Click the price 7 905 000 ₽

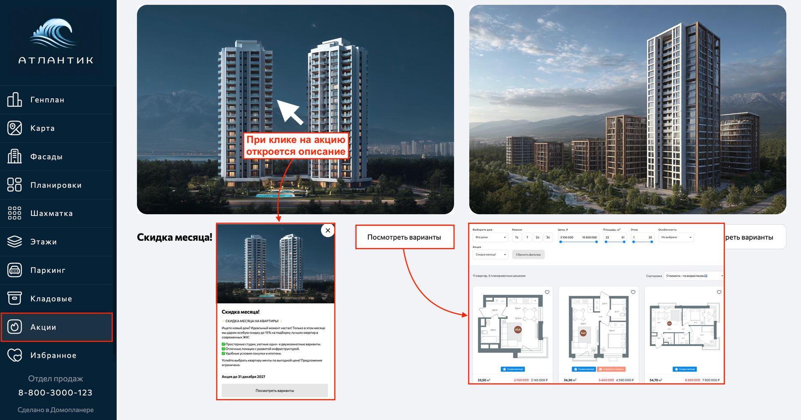(x=711, y=380)
